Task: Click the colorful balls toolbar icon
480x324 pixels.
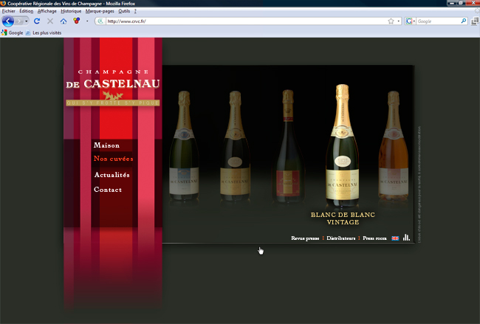Action: coord(77,21)
